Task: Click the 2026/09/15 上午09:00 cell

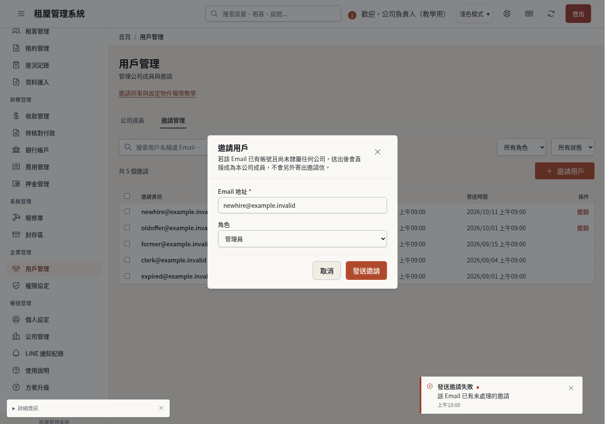Action: (x=496, y=244)
